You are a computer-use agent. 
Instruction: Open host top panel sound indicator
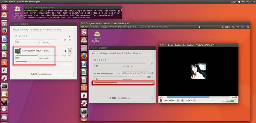[243, 2]
